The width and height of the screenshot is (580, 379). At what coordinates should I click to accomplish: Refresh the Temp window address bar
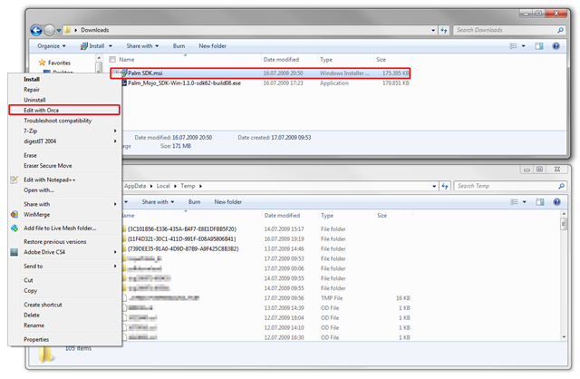(x=445, y=186)
